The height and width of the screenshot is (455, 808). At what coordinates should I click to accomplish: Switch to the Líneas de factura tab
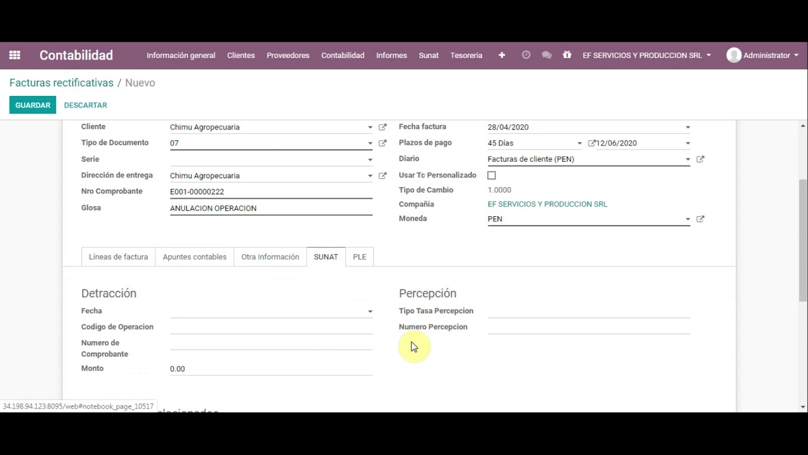(x=118, y=257)
